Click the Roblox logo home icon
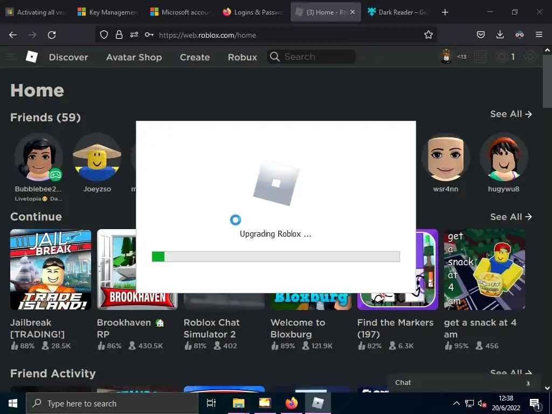Screen dimensions: 552x414 point(32,56)
